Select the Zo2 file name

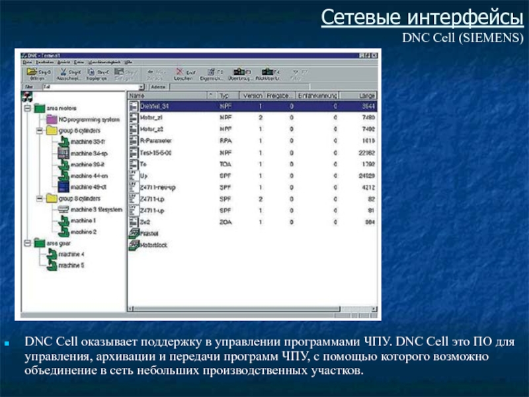pyautogui.click(x=144, y=222)
